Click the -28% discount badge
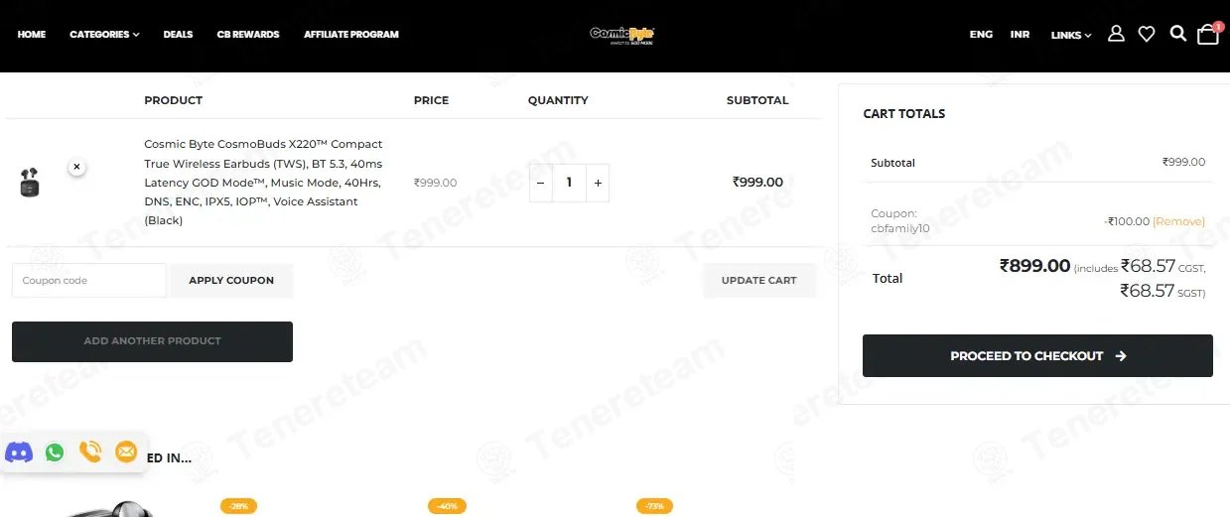The width and height of the screenshot is (1230, 517). (238, 506)
